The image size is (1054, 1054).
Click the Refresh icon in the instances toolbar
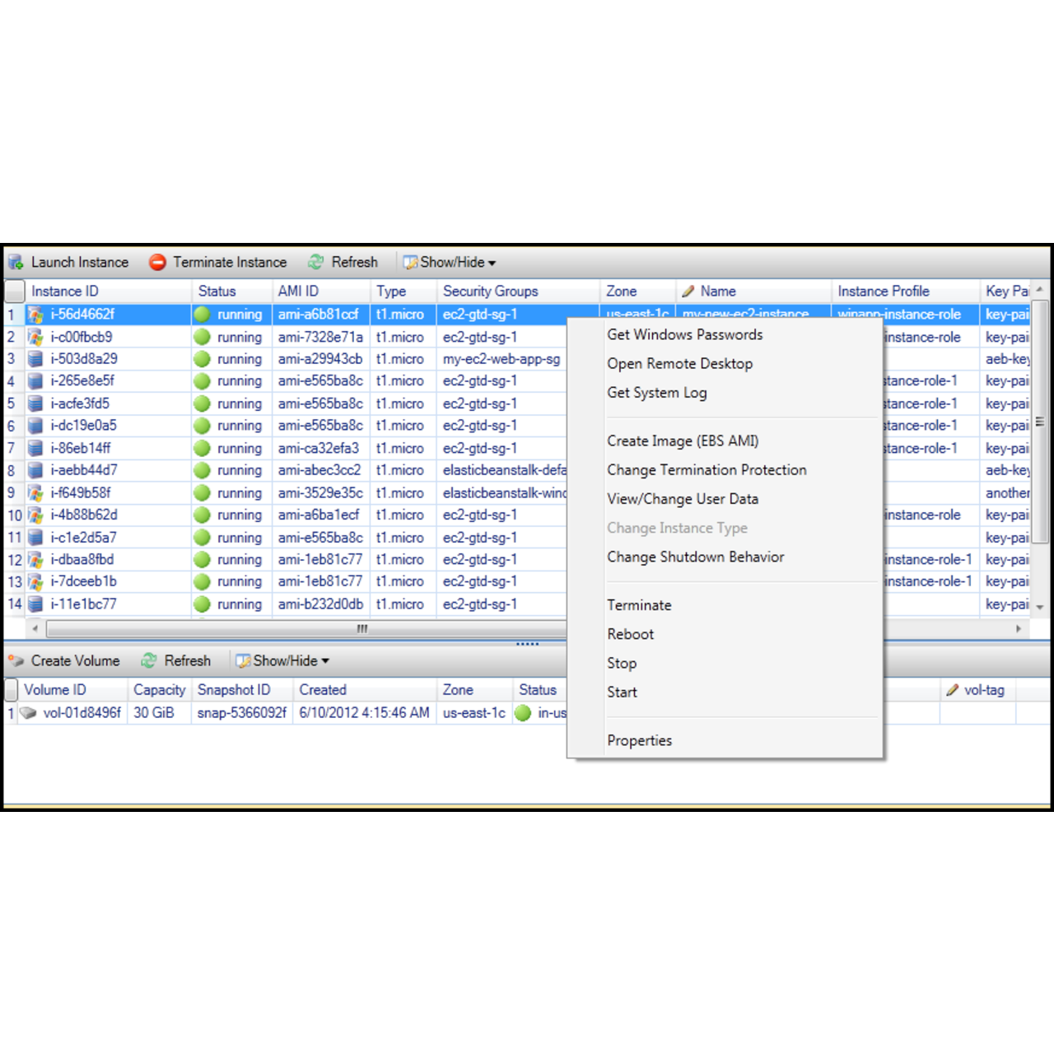point(315,262)
